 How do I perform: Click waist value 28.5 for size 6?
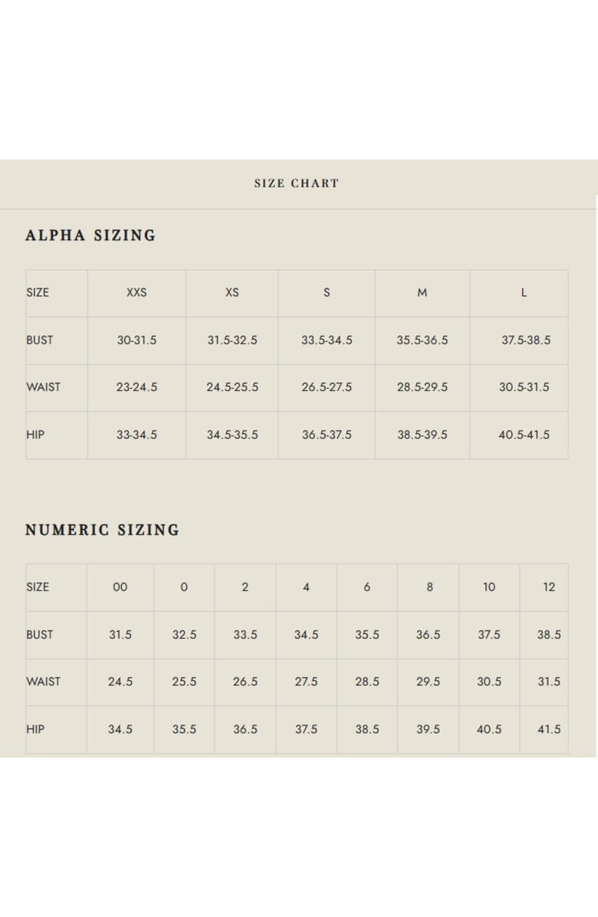pyautogui.click(x=367, y=682)
